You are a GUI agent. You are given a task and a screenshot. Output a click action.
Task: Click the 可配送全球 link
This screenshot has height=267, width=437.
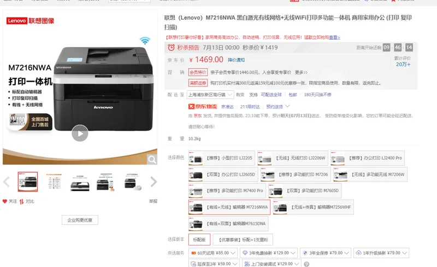point(271,95)
